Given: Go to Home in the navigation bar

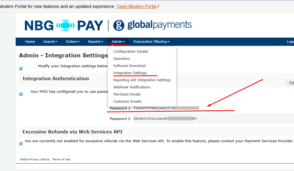Looking at the screenshot, I should 30,42.
